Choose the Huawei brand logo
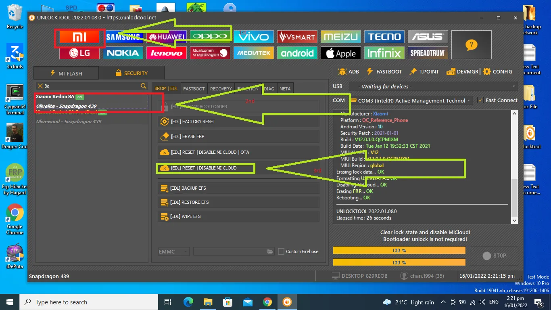The image size is (551, 310). click(x=166, y=37)
